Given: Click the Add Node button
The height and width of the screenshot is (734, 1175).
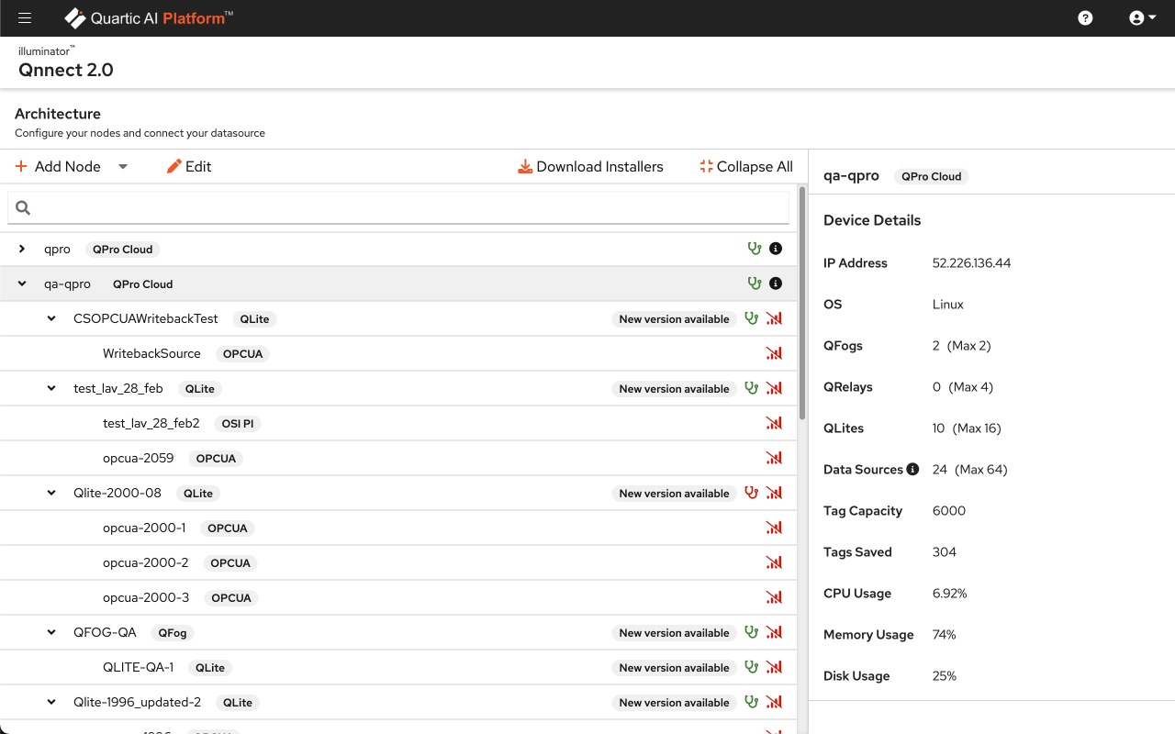Looking at the screenshot, I should coord(58,166).
